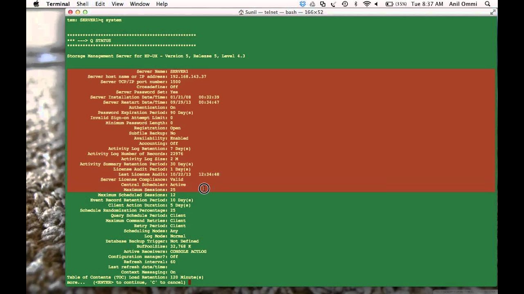Open the Apple menu
Screen dimensions: 524x294
(x=36, y=4)
